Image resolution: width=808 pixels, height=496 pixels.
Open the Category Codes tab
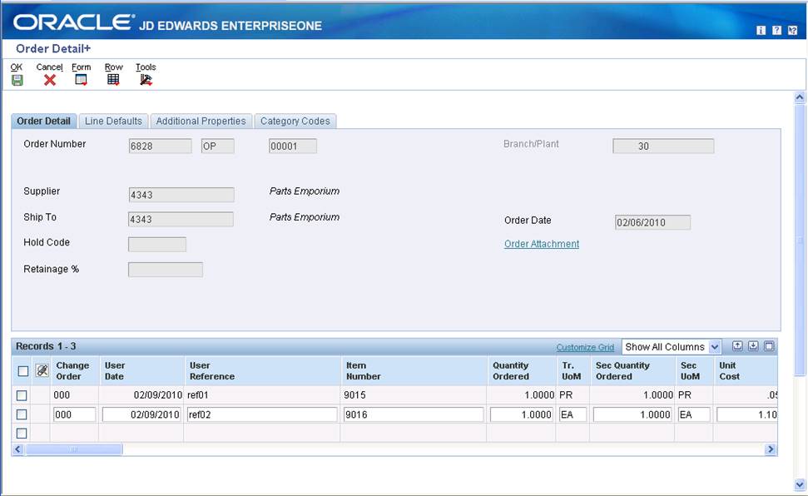point(295,122)
